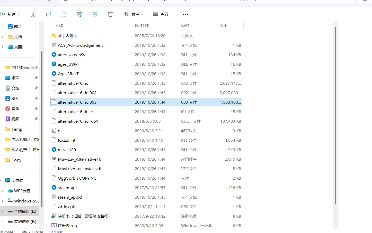The height and width of the screenshot is (233, 372).
Task: Open the 排序 sort dropdown
Action: click(x=134, y=14)
